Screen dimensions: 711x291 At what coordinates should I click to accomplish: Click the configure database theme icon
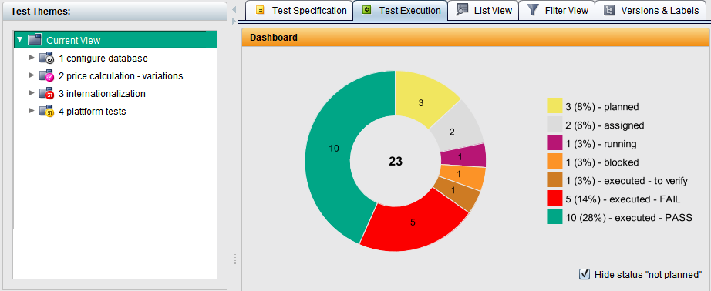46,59
